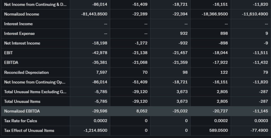The height and width of the screenshot is (138, 271).
Task: Select the Net Interest Income row label
Action: click(22, 43)
